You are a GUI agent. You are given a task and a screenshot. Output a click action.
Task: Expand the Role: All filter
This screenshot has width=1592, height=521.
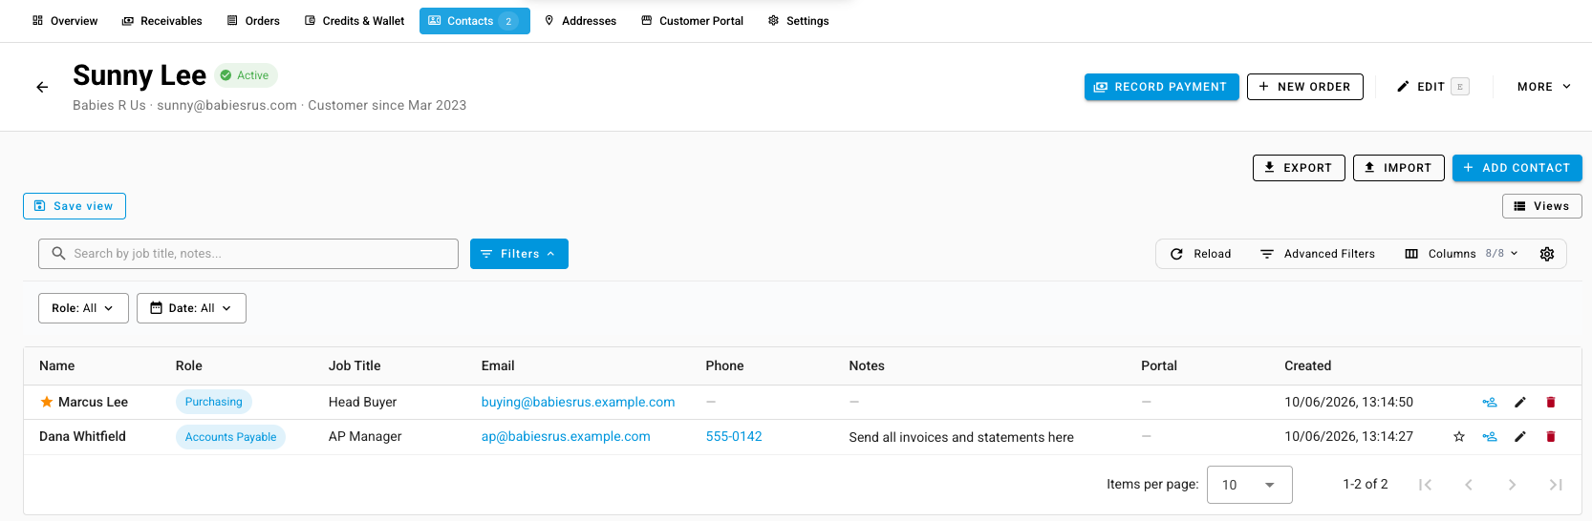(x=83, y=308)
